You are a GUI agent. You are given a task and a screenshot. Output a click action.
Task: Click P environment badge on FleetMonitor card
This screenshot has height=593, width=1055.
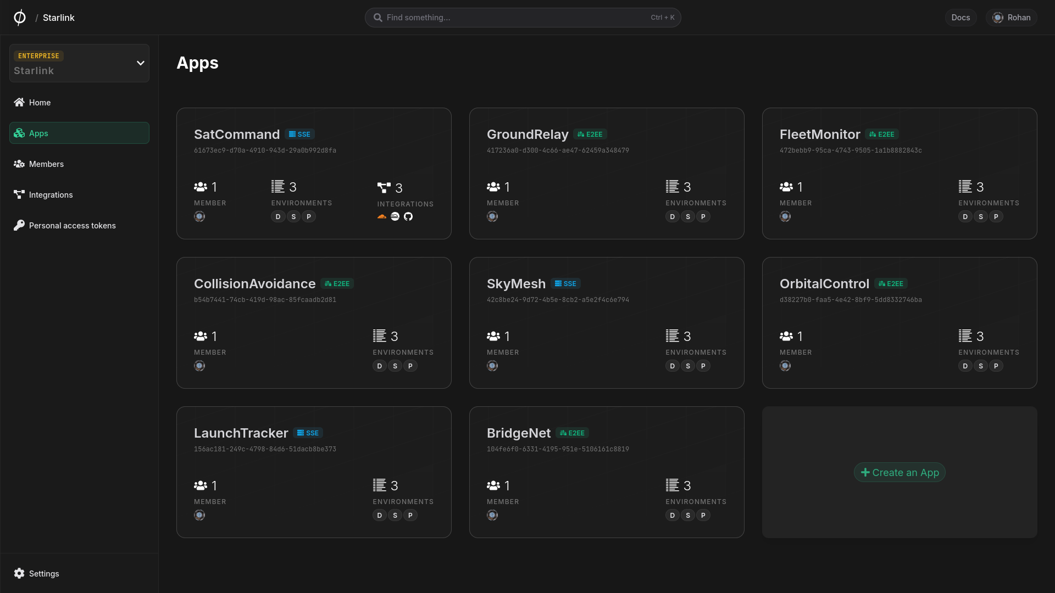[996, 216]
